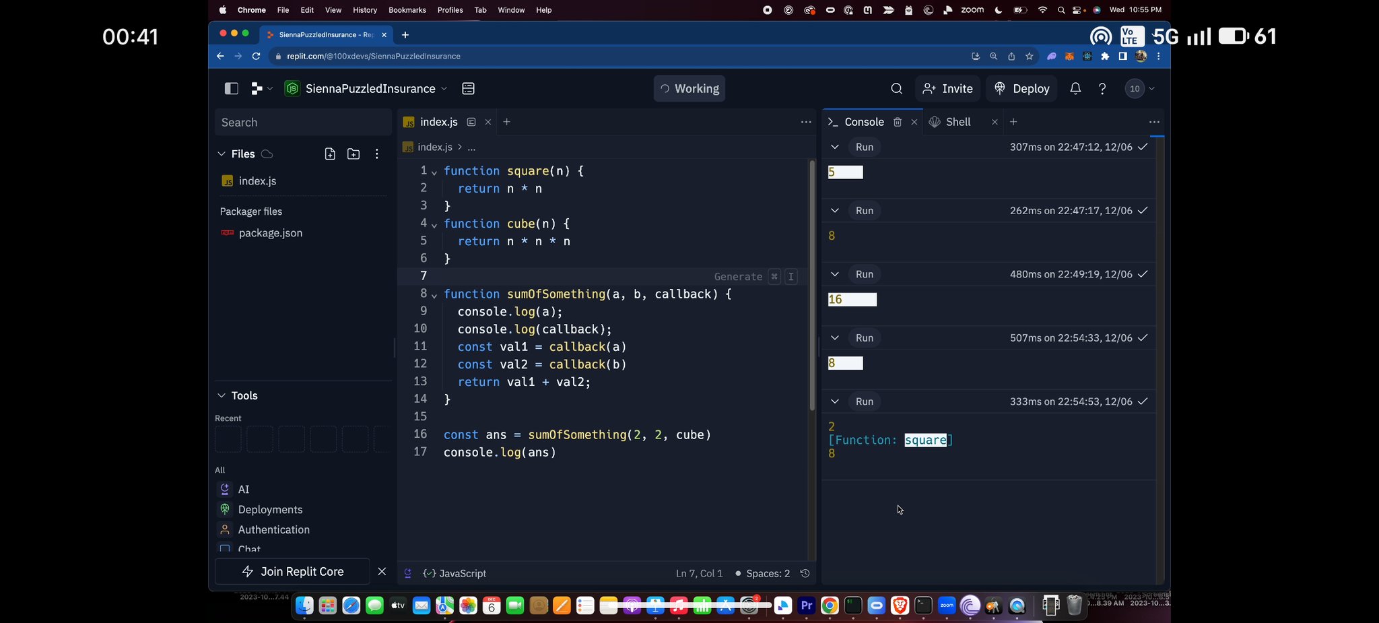Clear console with the trash icon

point(897,122)
